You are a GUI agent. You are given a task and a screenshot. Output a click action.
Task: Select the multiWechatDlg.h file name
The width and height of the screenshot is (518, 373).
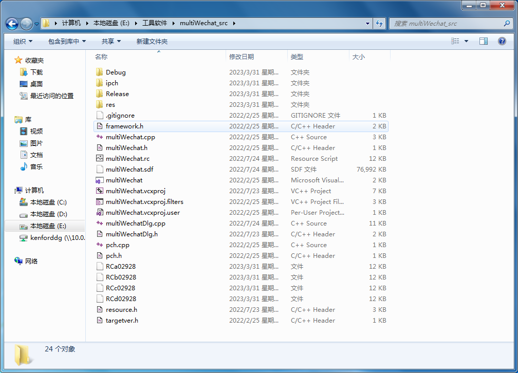point(132,234)
